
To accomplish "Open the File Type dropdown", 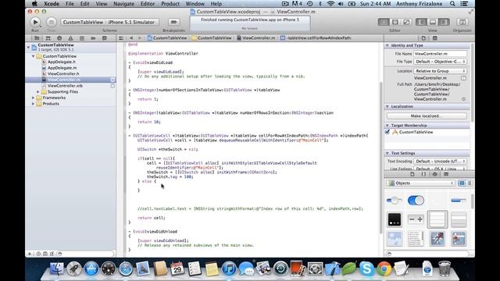I will click(x=441, y=62).
